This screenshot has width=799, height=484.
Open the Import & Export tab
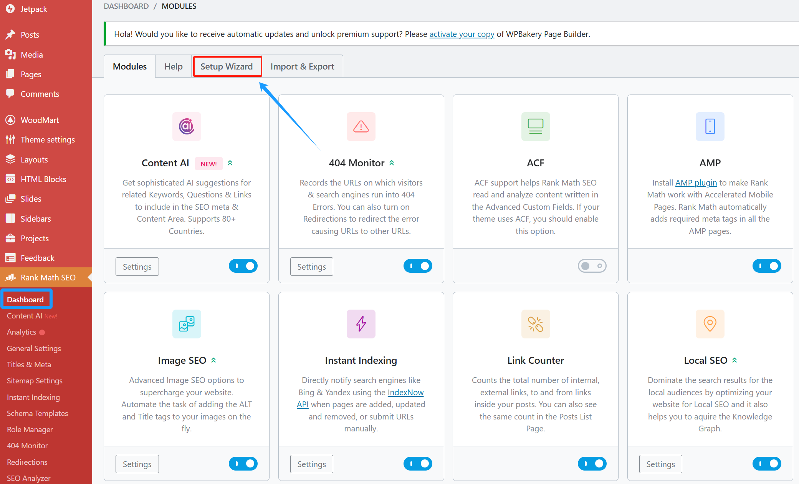(302, 66)
